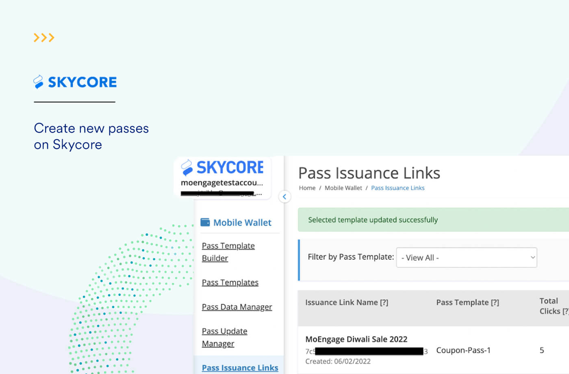Viewport: 569px width, 374px height.
Task: Open Pass Data Manager
Action: point(237,307)
